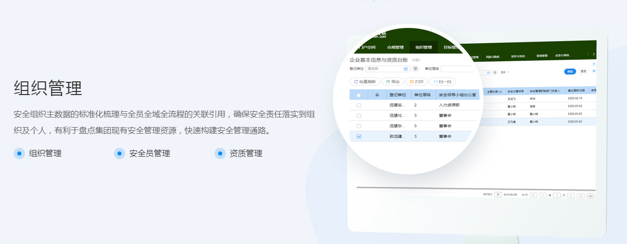Switch to 风险与隐患 tab
The width and height of the screenshot is (627, 244).
(494, 56)
